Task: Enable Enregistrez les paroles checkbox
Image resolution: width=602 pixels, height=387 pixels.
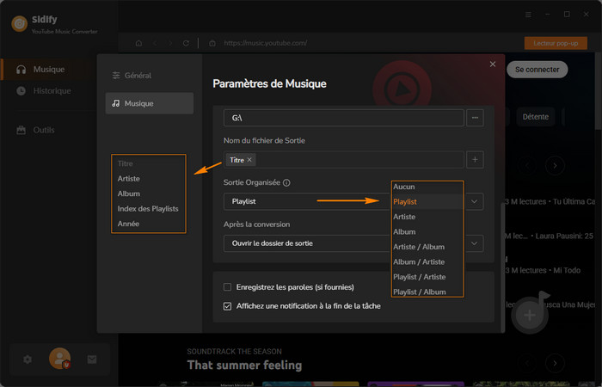Action: pyautogui.click(x=227, y=287)
